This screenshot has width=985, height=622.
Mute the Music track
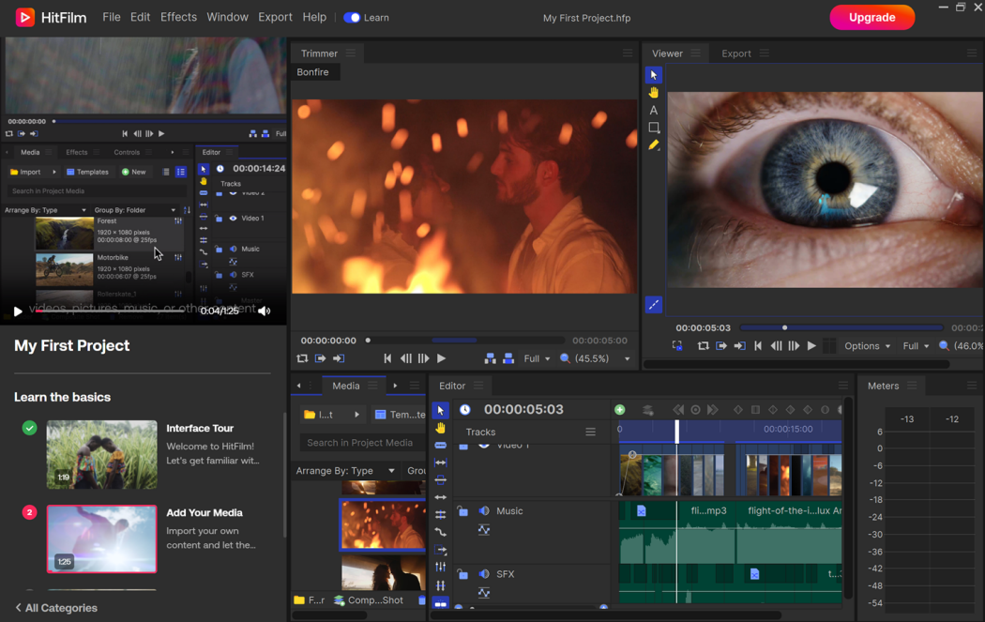click(484, 510)
